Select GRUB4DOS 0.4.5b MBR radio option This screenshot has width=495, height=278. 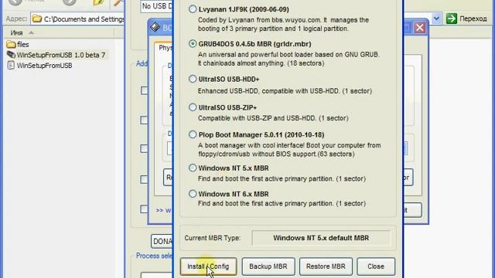point(193,44)
